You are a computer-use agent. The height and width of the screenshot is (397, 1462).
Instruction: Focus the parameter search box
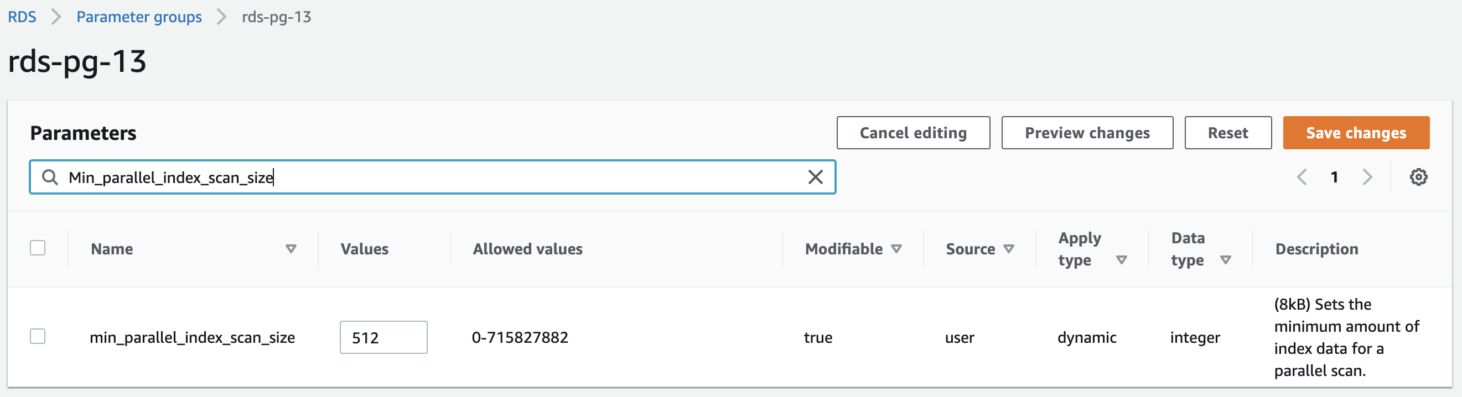[431, 177]
